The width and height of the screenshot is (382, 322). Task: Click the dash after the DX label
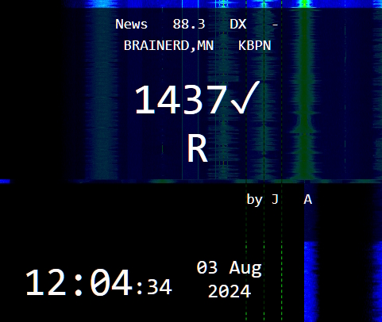(275, 25)
